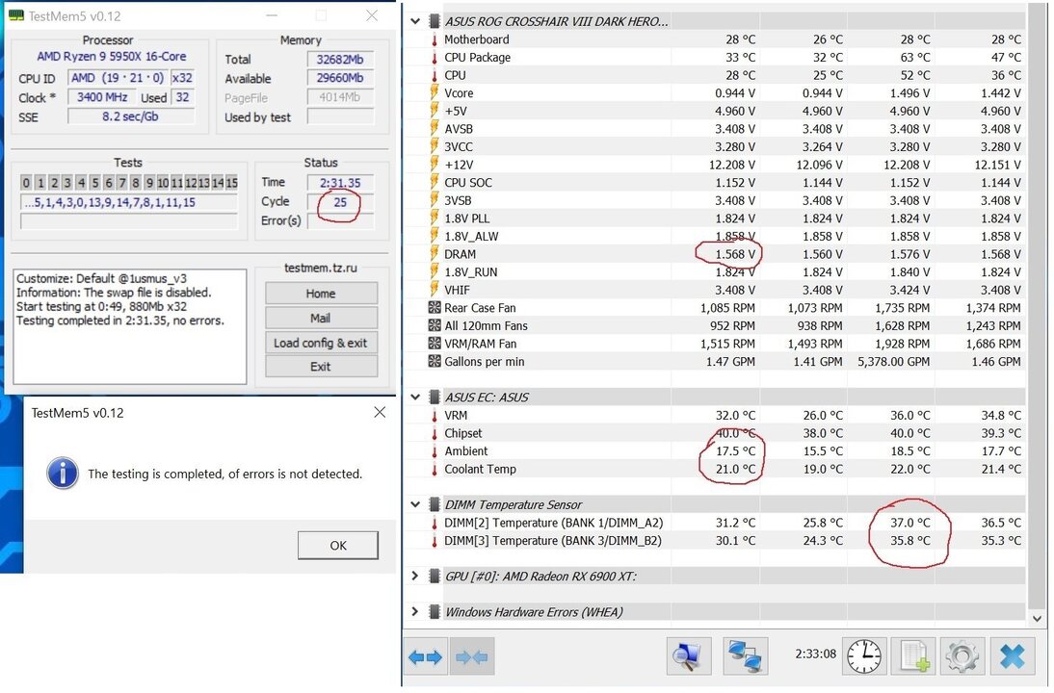Close the testing completed message dialog
The height and width of the screenshot is (693, 1054).
tap(337, 545)
